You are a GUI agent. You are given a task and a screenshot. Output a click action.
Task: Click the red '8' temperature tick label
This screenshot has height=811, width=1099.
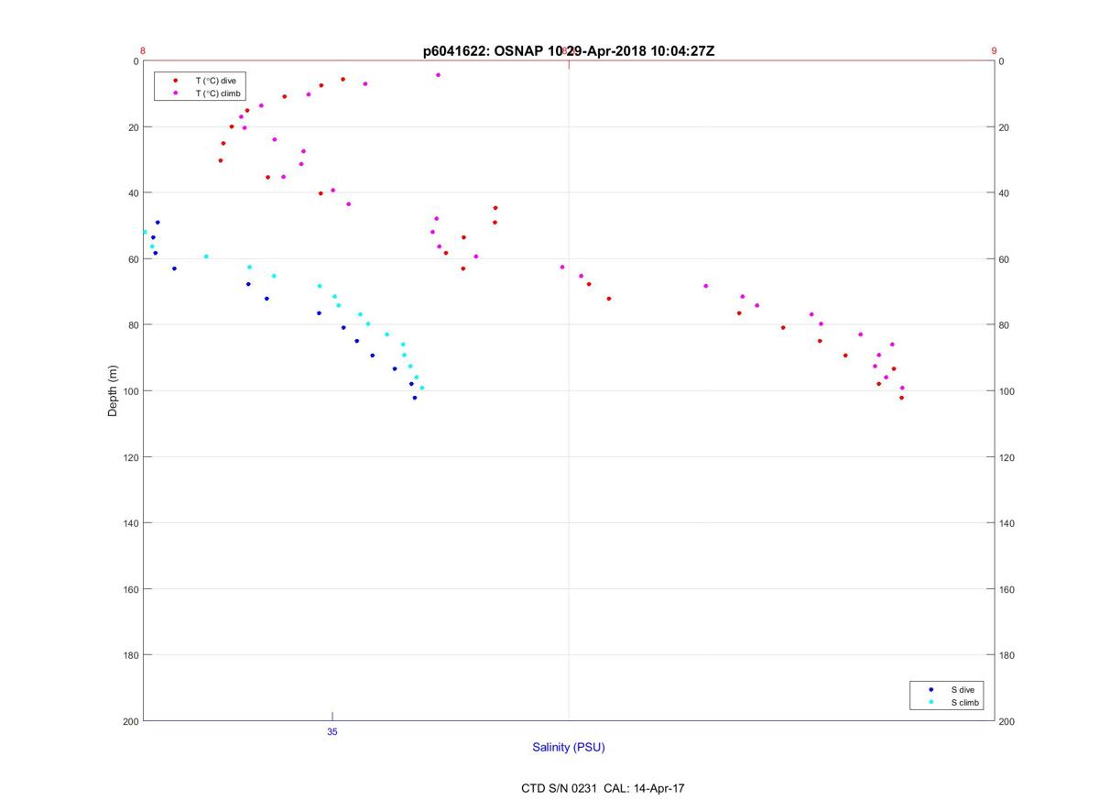point(143,51)
